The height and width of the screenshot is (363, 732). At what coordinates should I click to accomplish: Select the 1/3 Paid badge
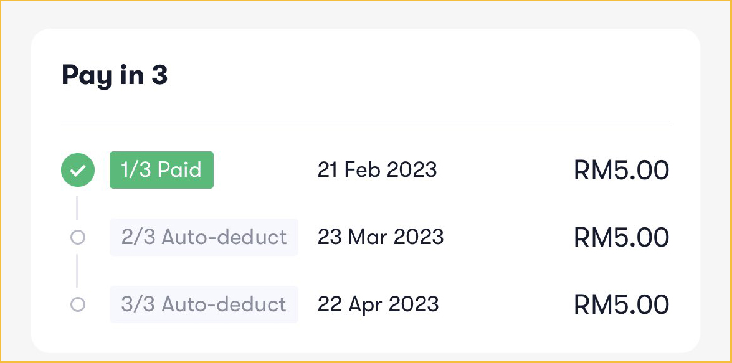161,170
